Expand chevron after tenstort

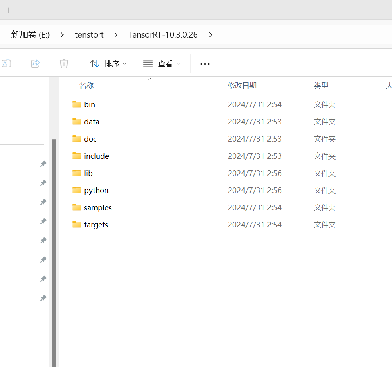coord(116,35)
